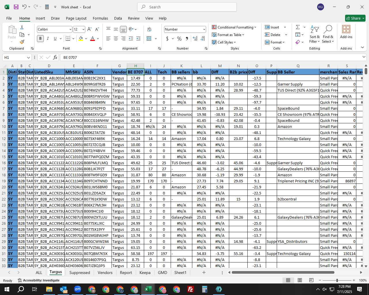Expand Conditional Formatting menu

click(x=234, y=27)
